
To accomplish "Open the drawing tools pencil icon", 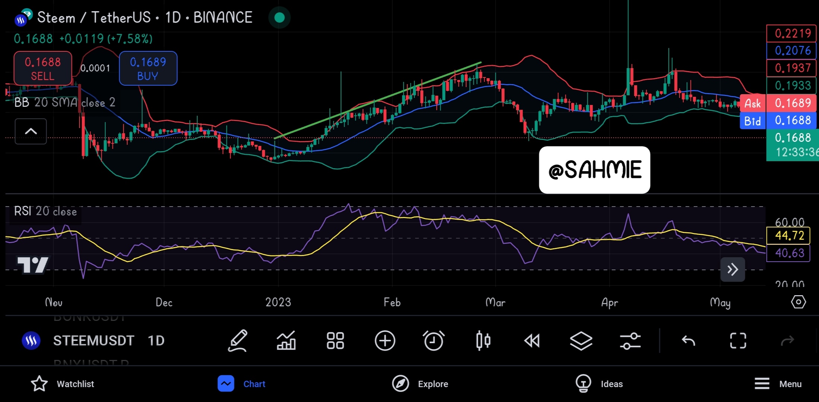I will click(238, 341).
